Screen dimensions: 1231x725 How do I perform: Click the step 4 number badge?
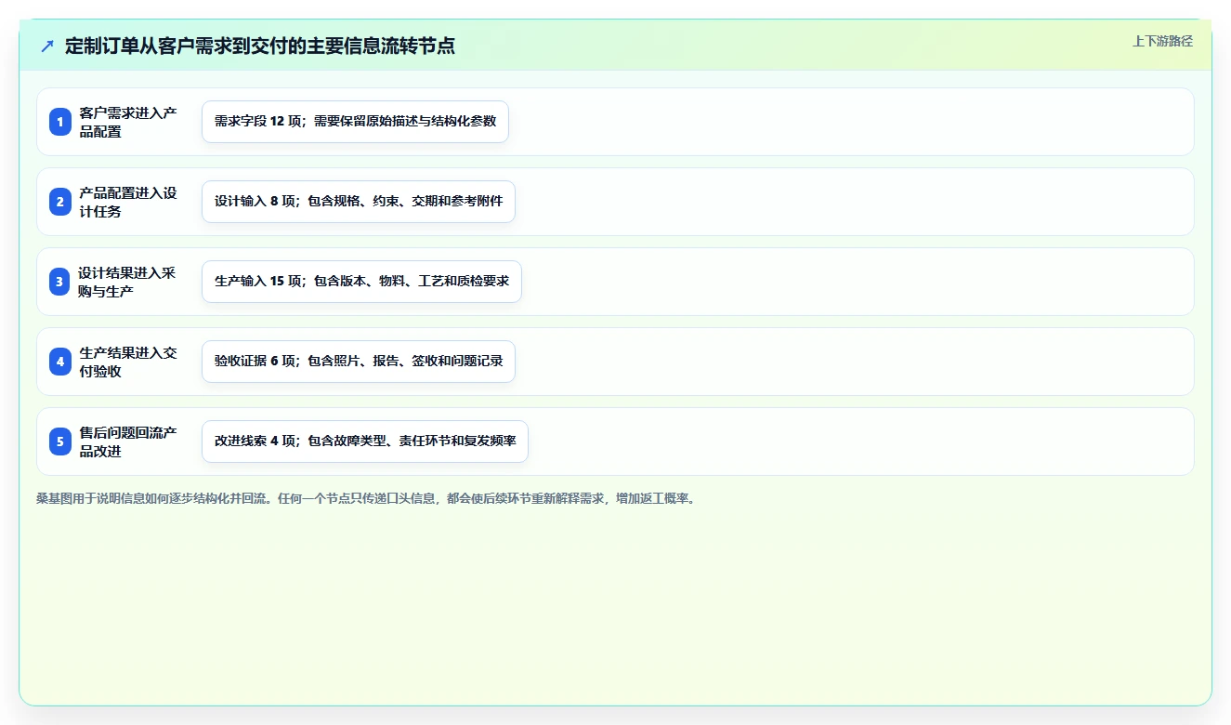click(x=60, y=362)
